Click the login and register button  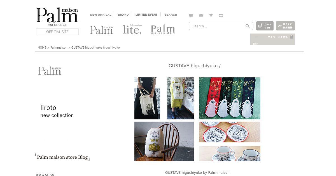click(285, 26)
